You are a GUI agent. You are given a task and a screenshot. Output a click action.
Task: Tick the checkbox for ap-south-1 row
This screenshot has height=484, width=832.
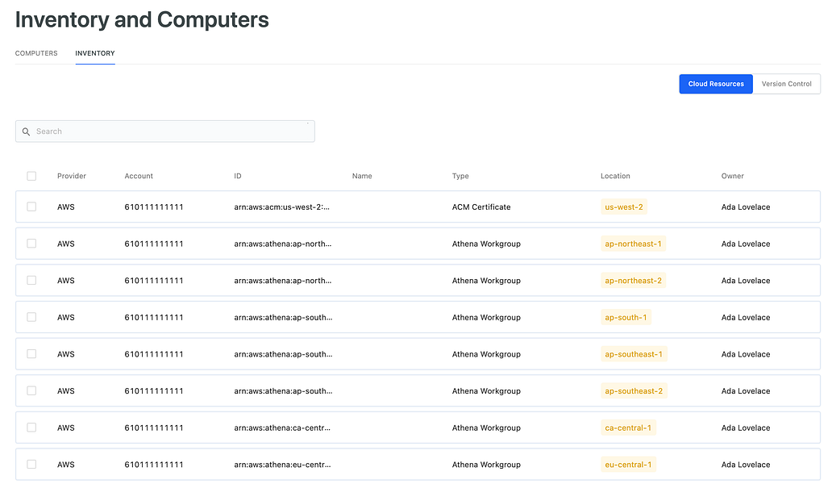[x=31, y=317]
